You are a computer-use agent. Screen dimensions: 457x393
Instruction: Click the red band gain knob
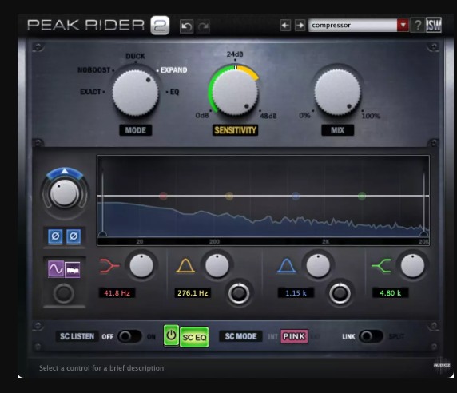click(141, 265)
